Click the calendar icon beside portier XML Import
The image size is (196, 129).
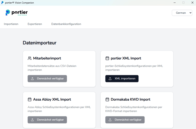pos(107,59)
